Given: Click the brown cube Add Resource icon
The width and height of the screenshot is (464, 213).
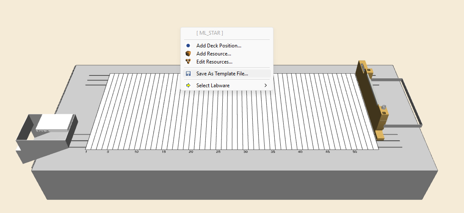Looking at the screenshot, I should click(x=188, y=54).
